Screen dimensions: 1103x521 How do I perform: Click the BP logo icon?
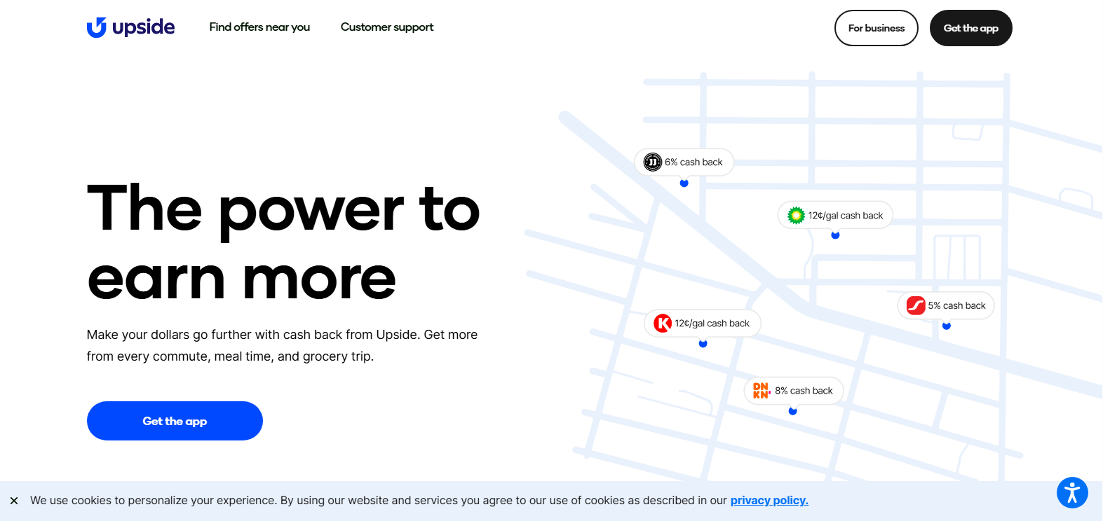(796, 216)
